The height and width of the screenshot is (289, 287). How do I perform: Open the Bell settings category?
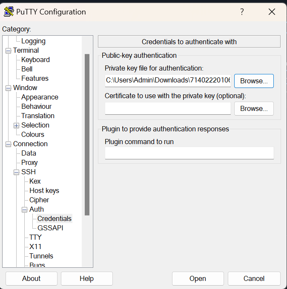tap(27, 69)
